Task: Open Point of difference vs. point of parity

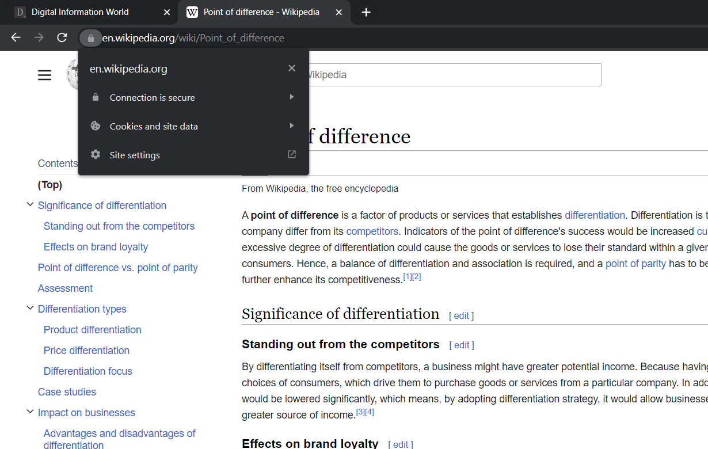Action: click(117, 268)
